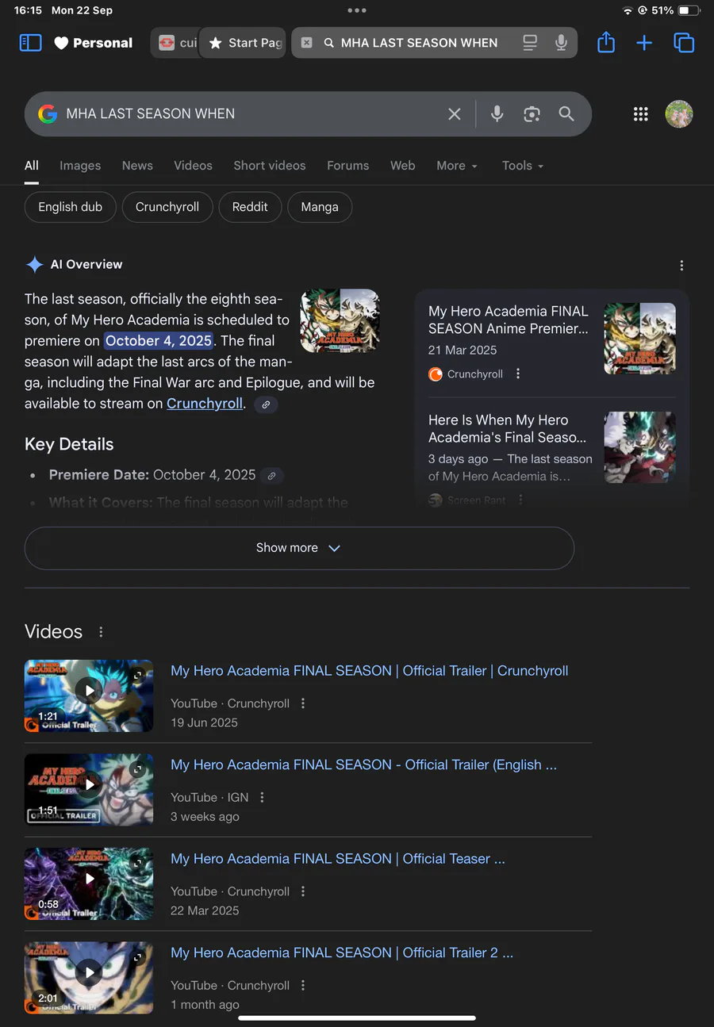The image size is (714, 1027).
Task: Open source link icon after Crunchyroll sentence
Action: click(266, 404)
